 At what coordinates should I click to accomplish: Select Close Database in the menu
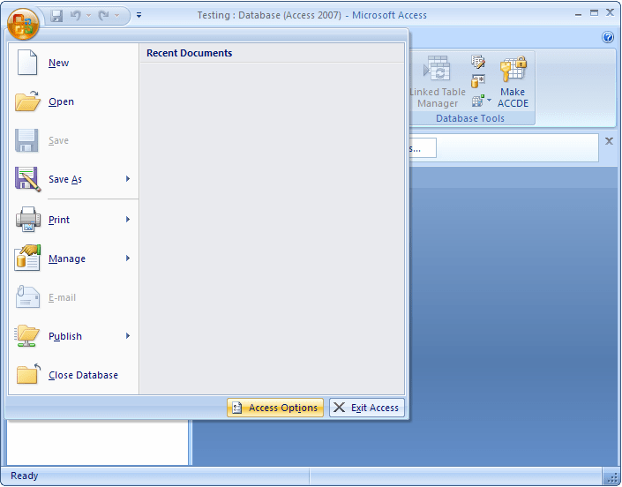click(74, 375)
